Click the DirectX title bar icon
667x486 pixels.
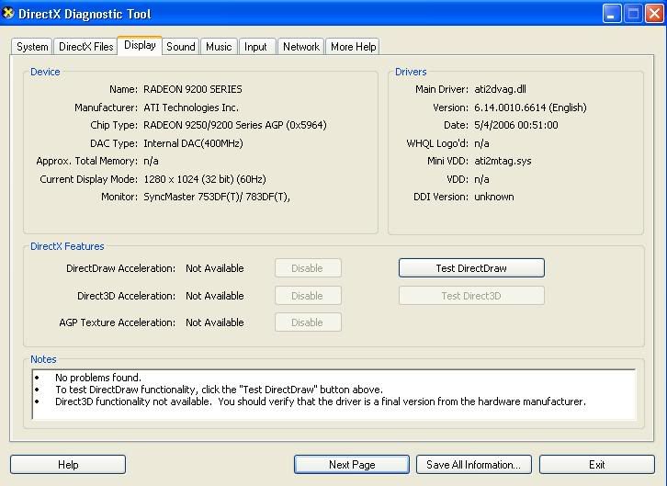pyautogui.click(x=8, y=13)
